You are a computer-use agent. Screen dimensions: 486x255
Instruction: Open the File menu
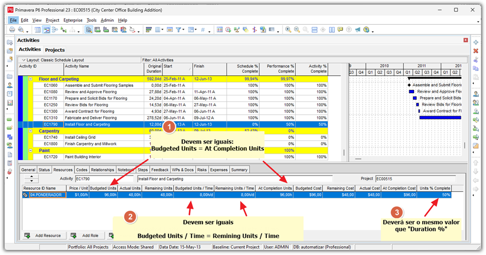13,20
